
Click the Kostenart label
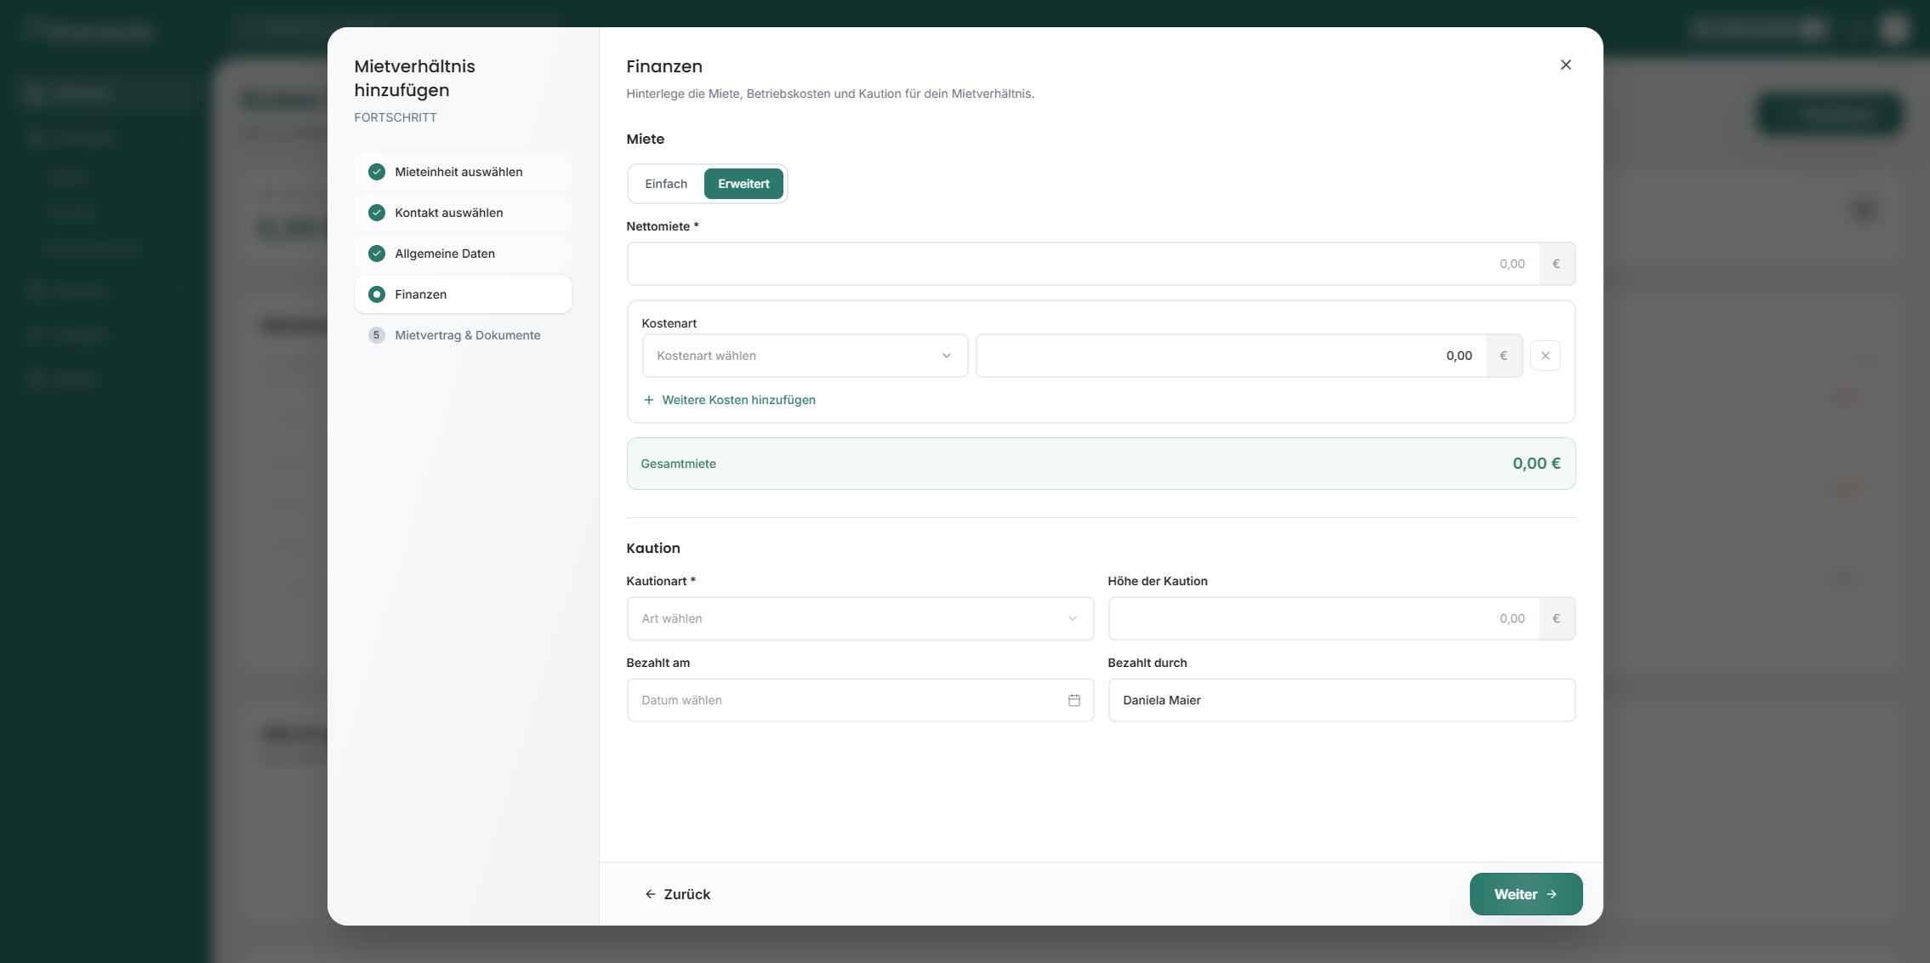(x=669, y=323)
